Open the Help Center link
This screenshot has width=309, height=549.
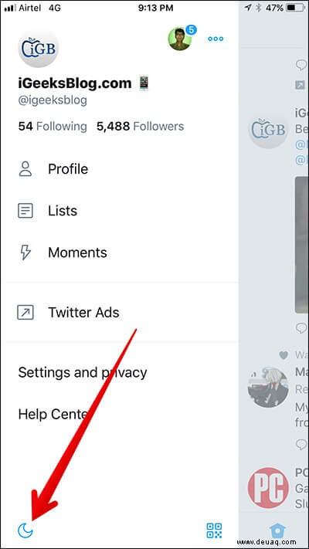(x=53, y=415)
